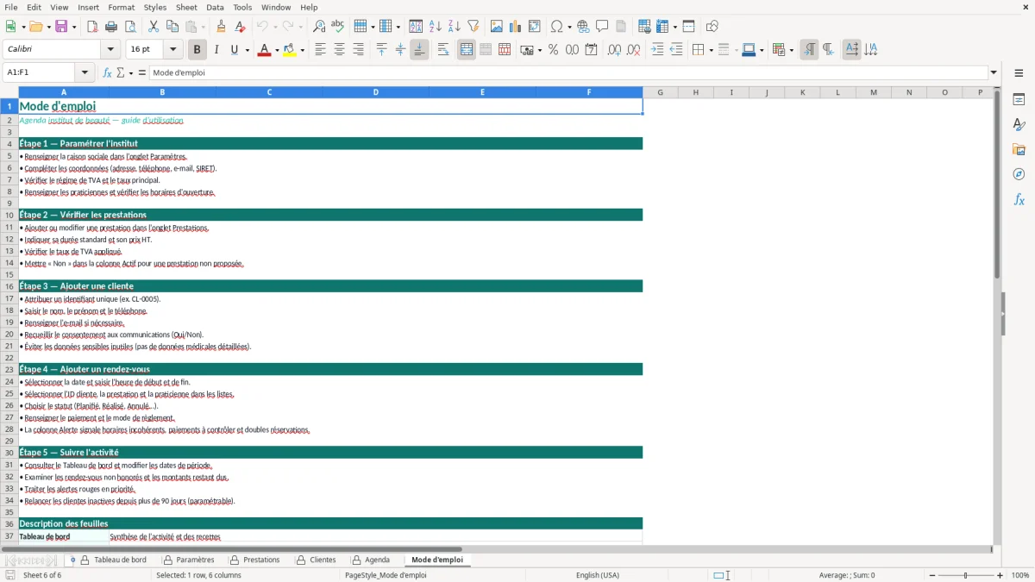This screenshot has height=582, width=1035.
Task: Expand Name Box dropdown
Action: point(85,72)
